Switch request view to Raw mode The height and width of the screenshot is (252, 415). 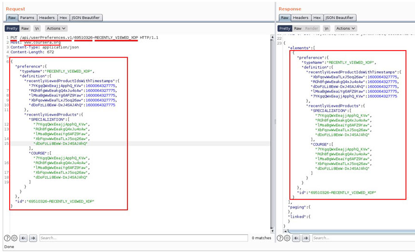tap(25, 28)
